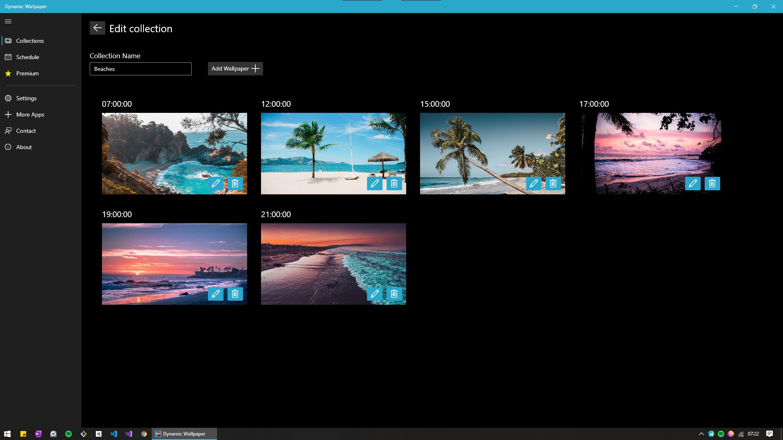Open the Collections page
The height and width of the screenshot is (440, 783).
[x=30, y=41]
